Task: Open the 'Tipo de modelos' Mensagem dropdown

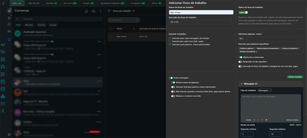Action: coord(265,90)
